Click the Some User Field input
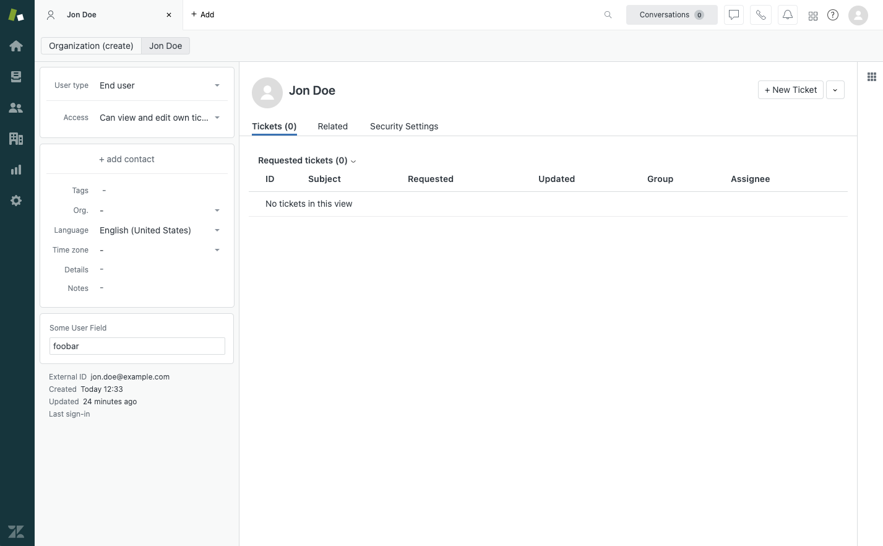Image resolution: width=883 pixels, height=546 pixels. pyautogui.click(x=137, y=346)
